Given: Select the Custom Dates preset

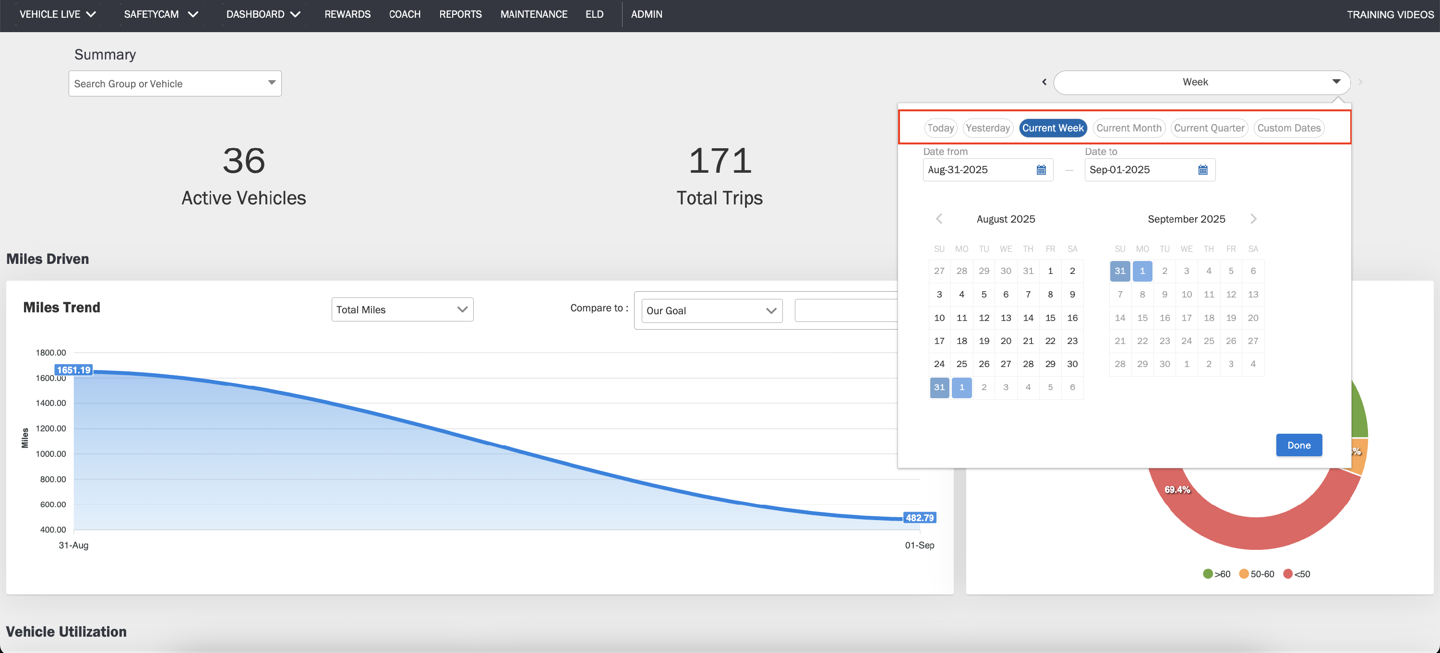Looking at the screenshot, I should pos(1288,128).
